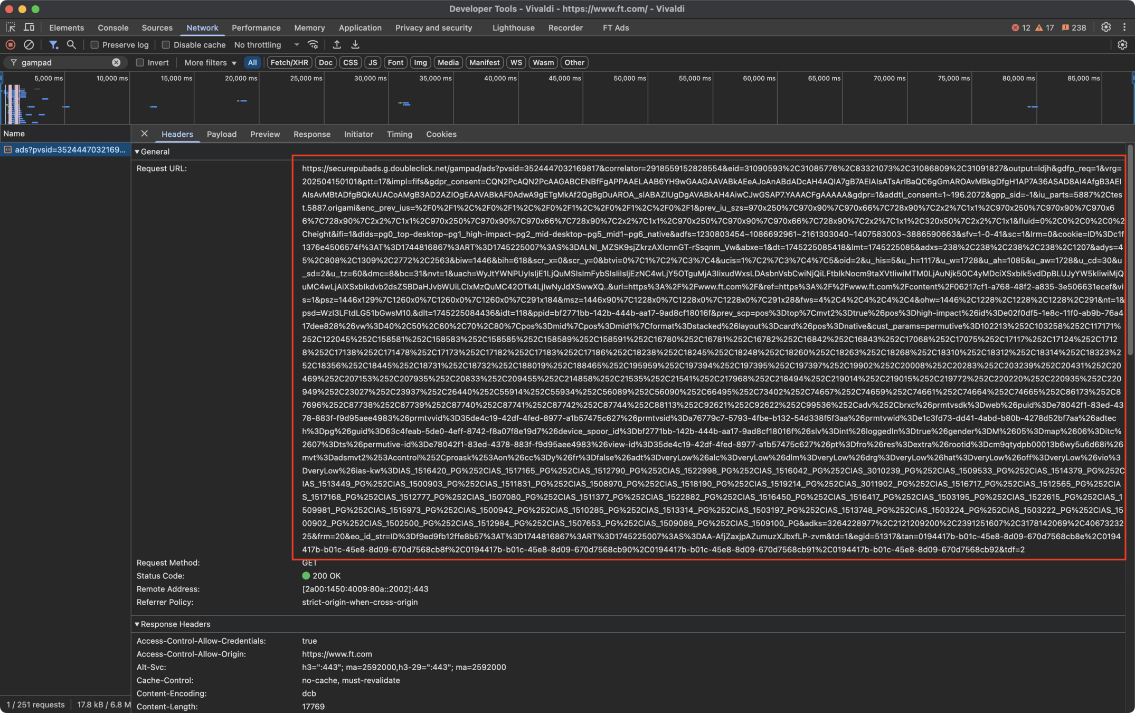Enable Disable cache checkbox
This screenshot has height=713, width=1135.
pos(166,45)
